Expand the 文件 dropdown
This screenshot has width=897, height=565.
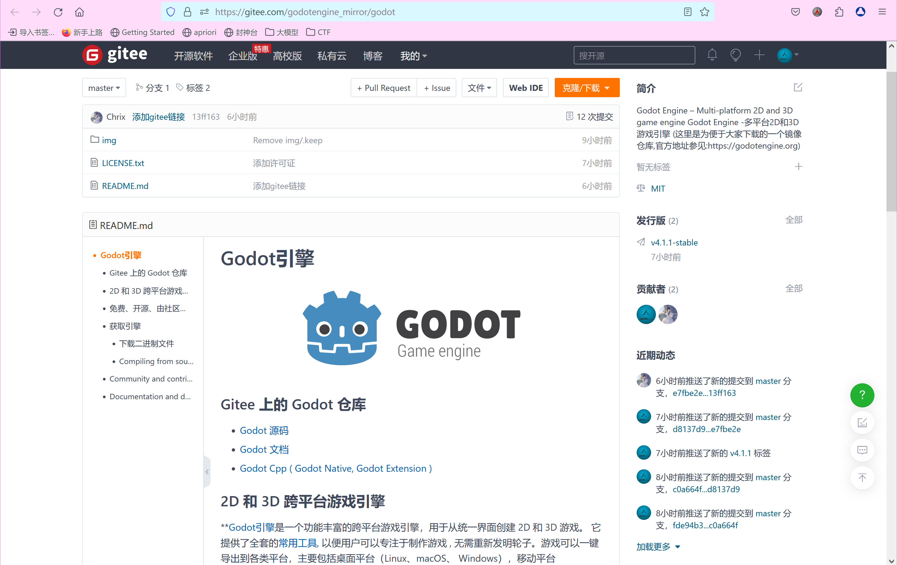(479, 88)
